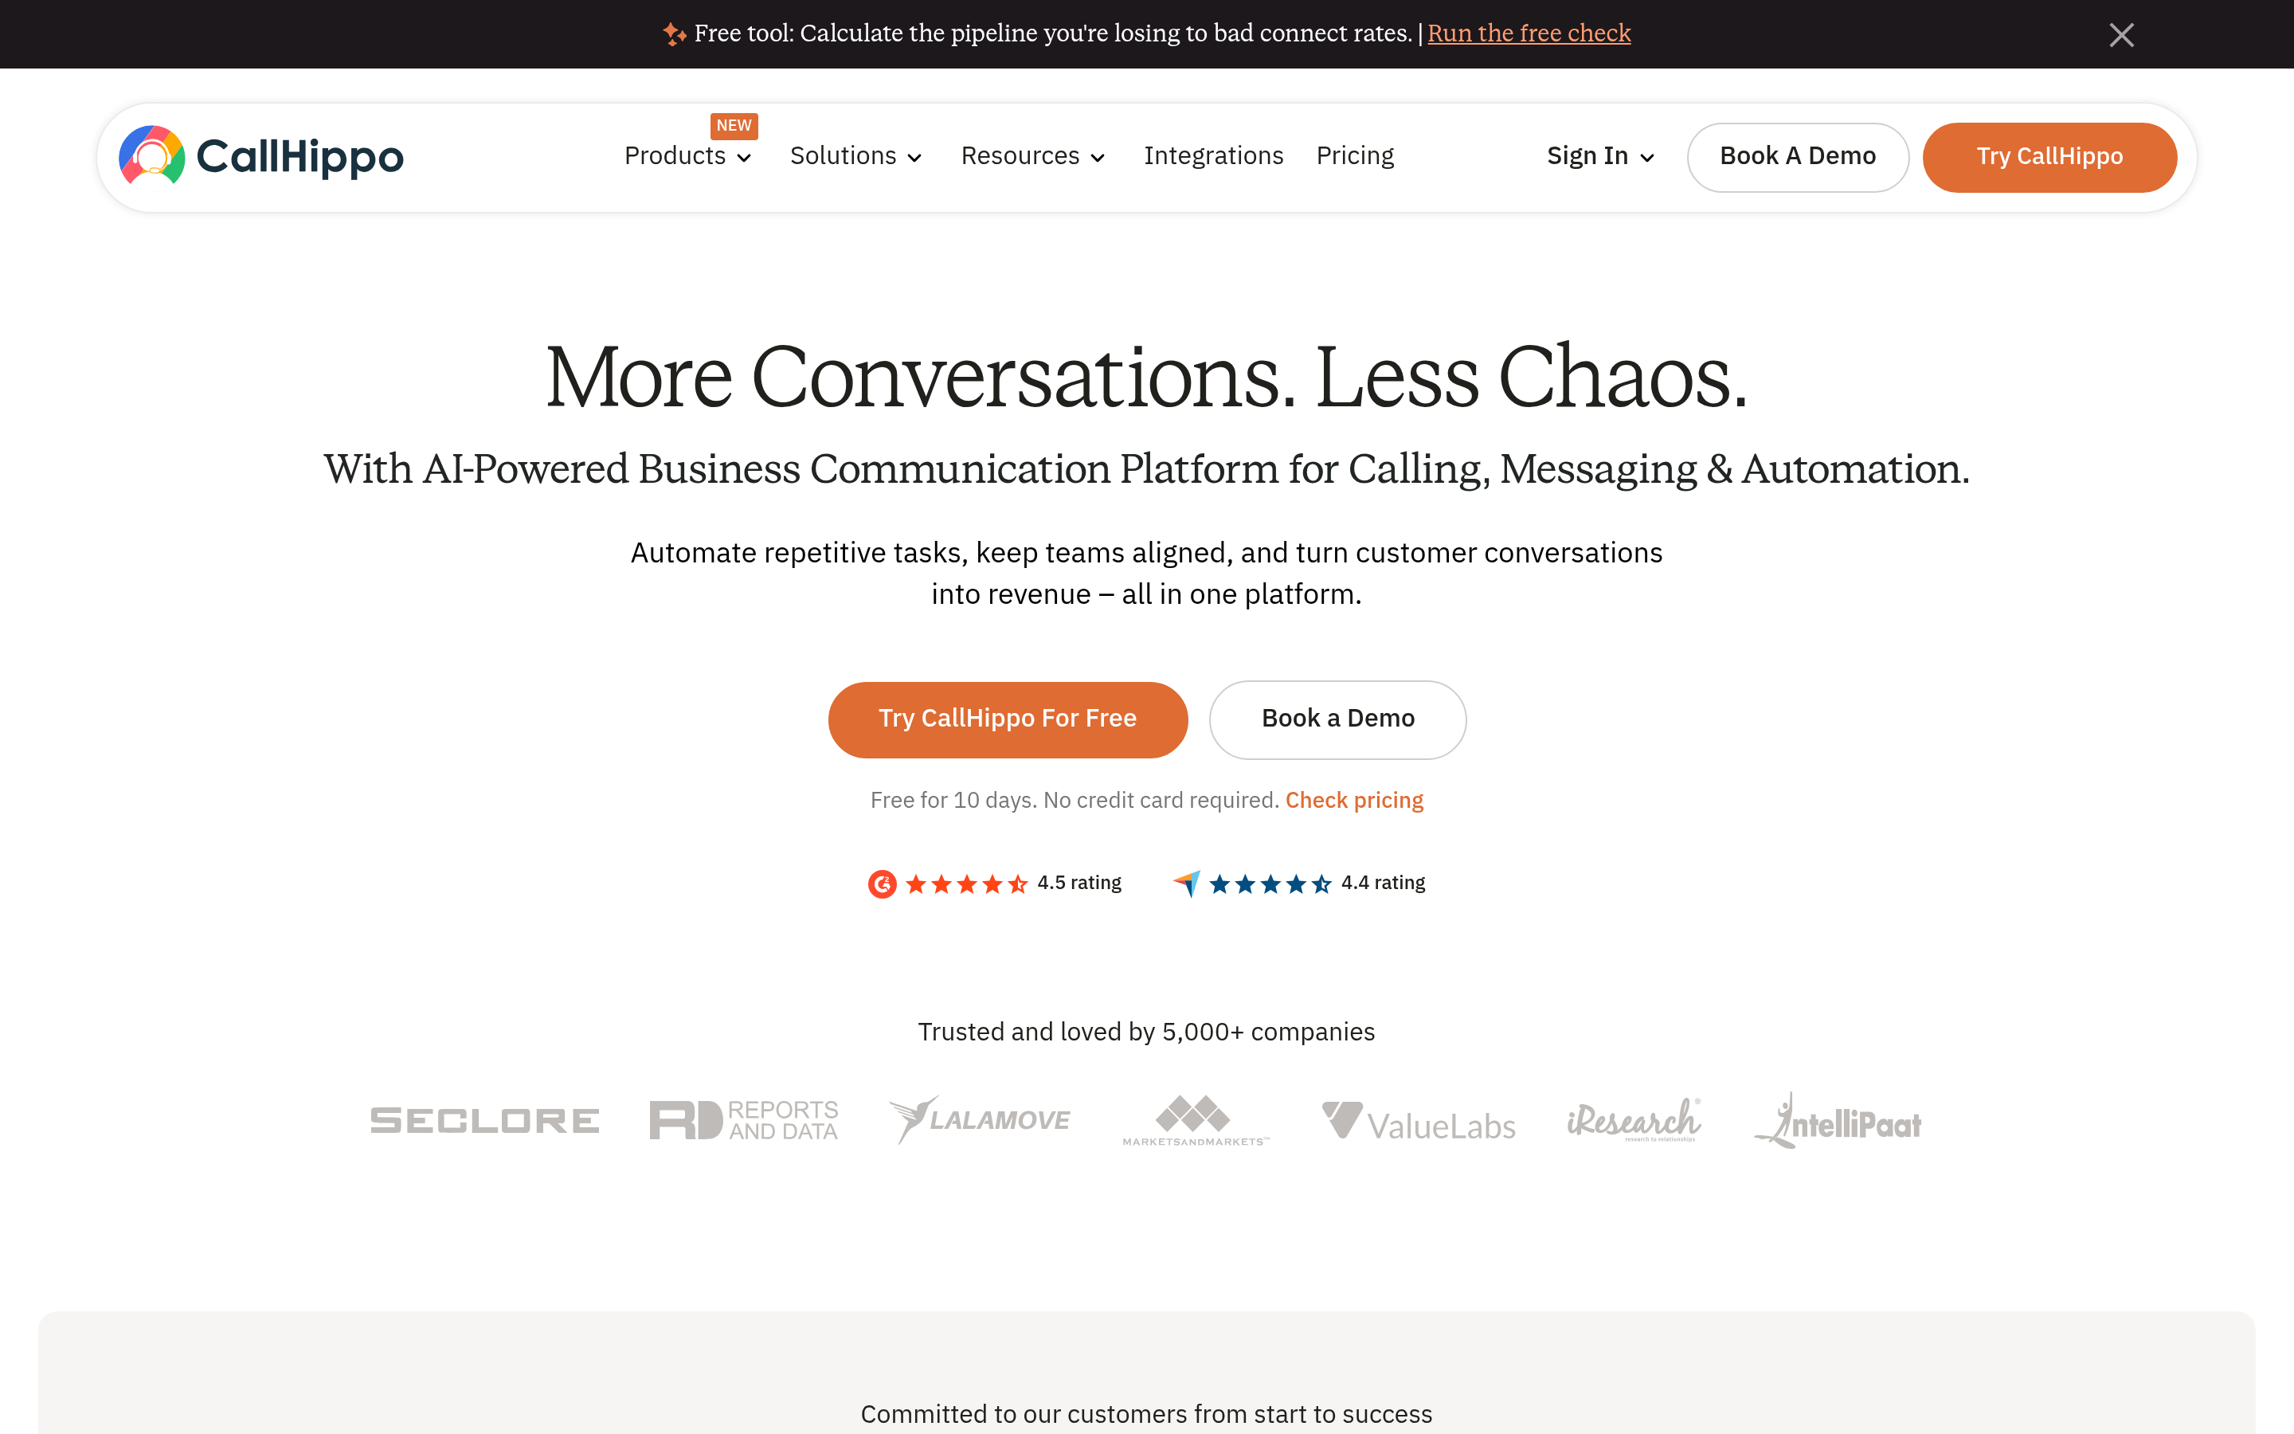Click Try CallHippo For Free button
The height and width of the screenshot is (1434, 2294).
click(x=1008, y=719)
